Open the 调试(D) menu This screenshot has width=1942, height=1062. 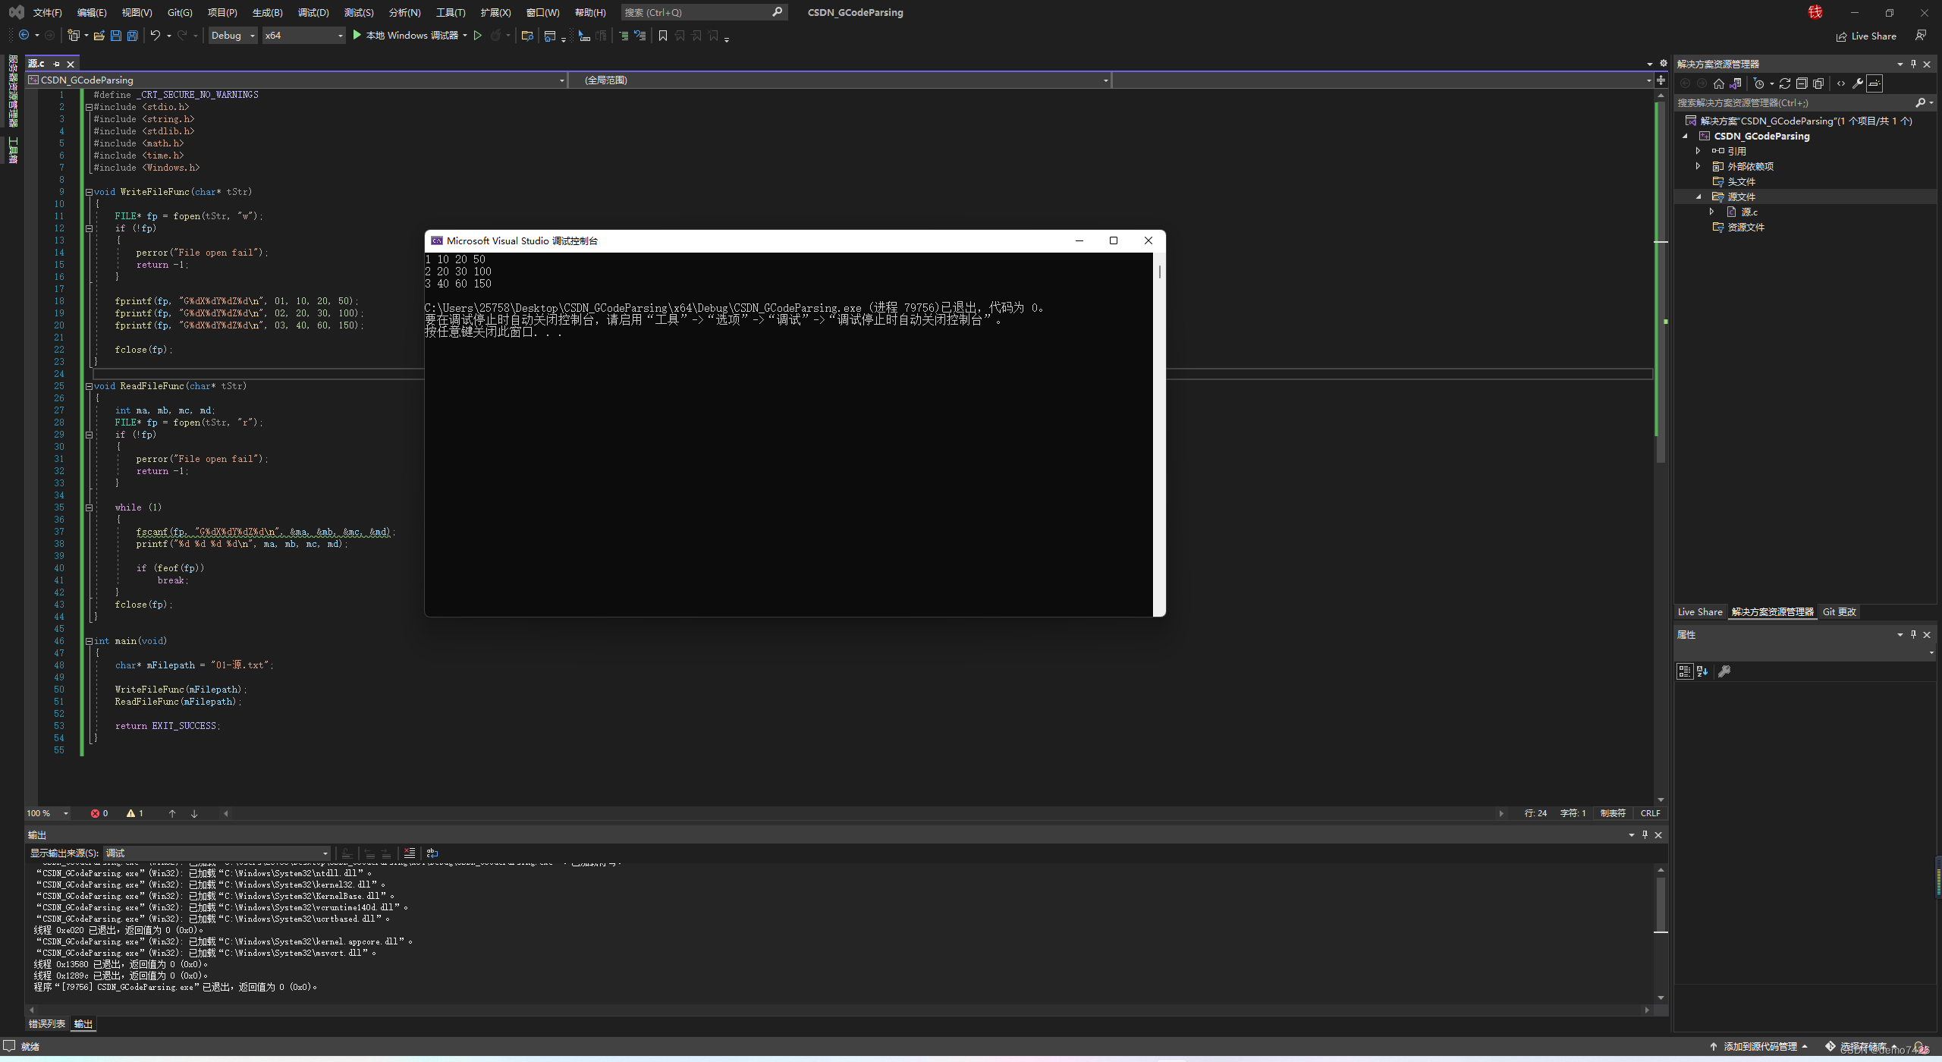313,12
